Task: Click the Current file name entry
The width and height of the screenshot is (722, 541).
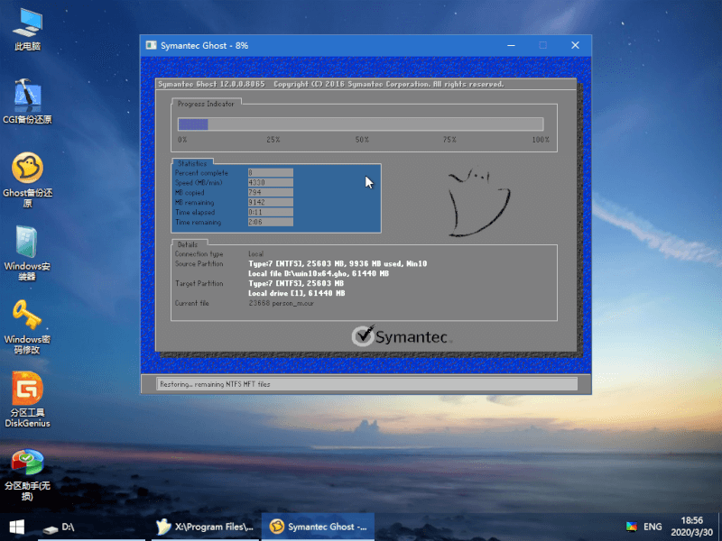Action: [282, 303]
